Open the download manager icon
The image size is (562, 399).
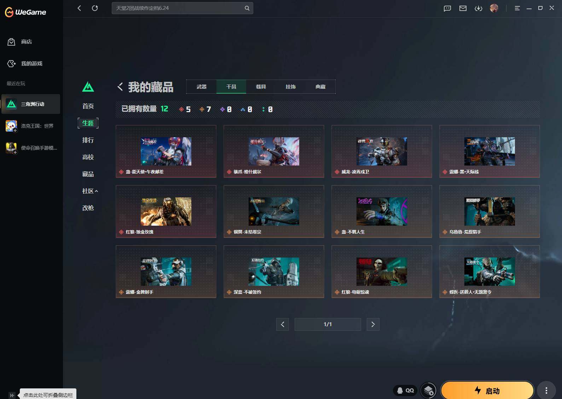(x=479, y=8)
